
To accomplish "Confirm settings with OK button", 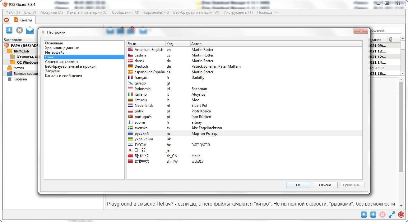I will click(x=298, y=185).
